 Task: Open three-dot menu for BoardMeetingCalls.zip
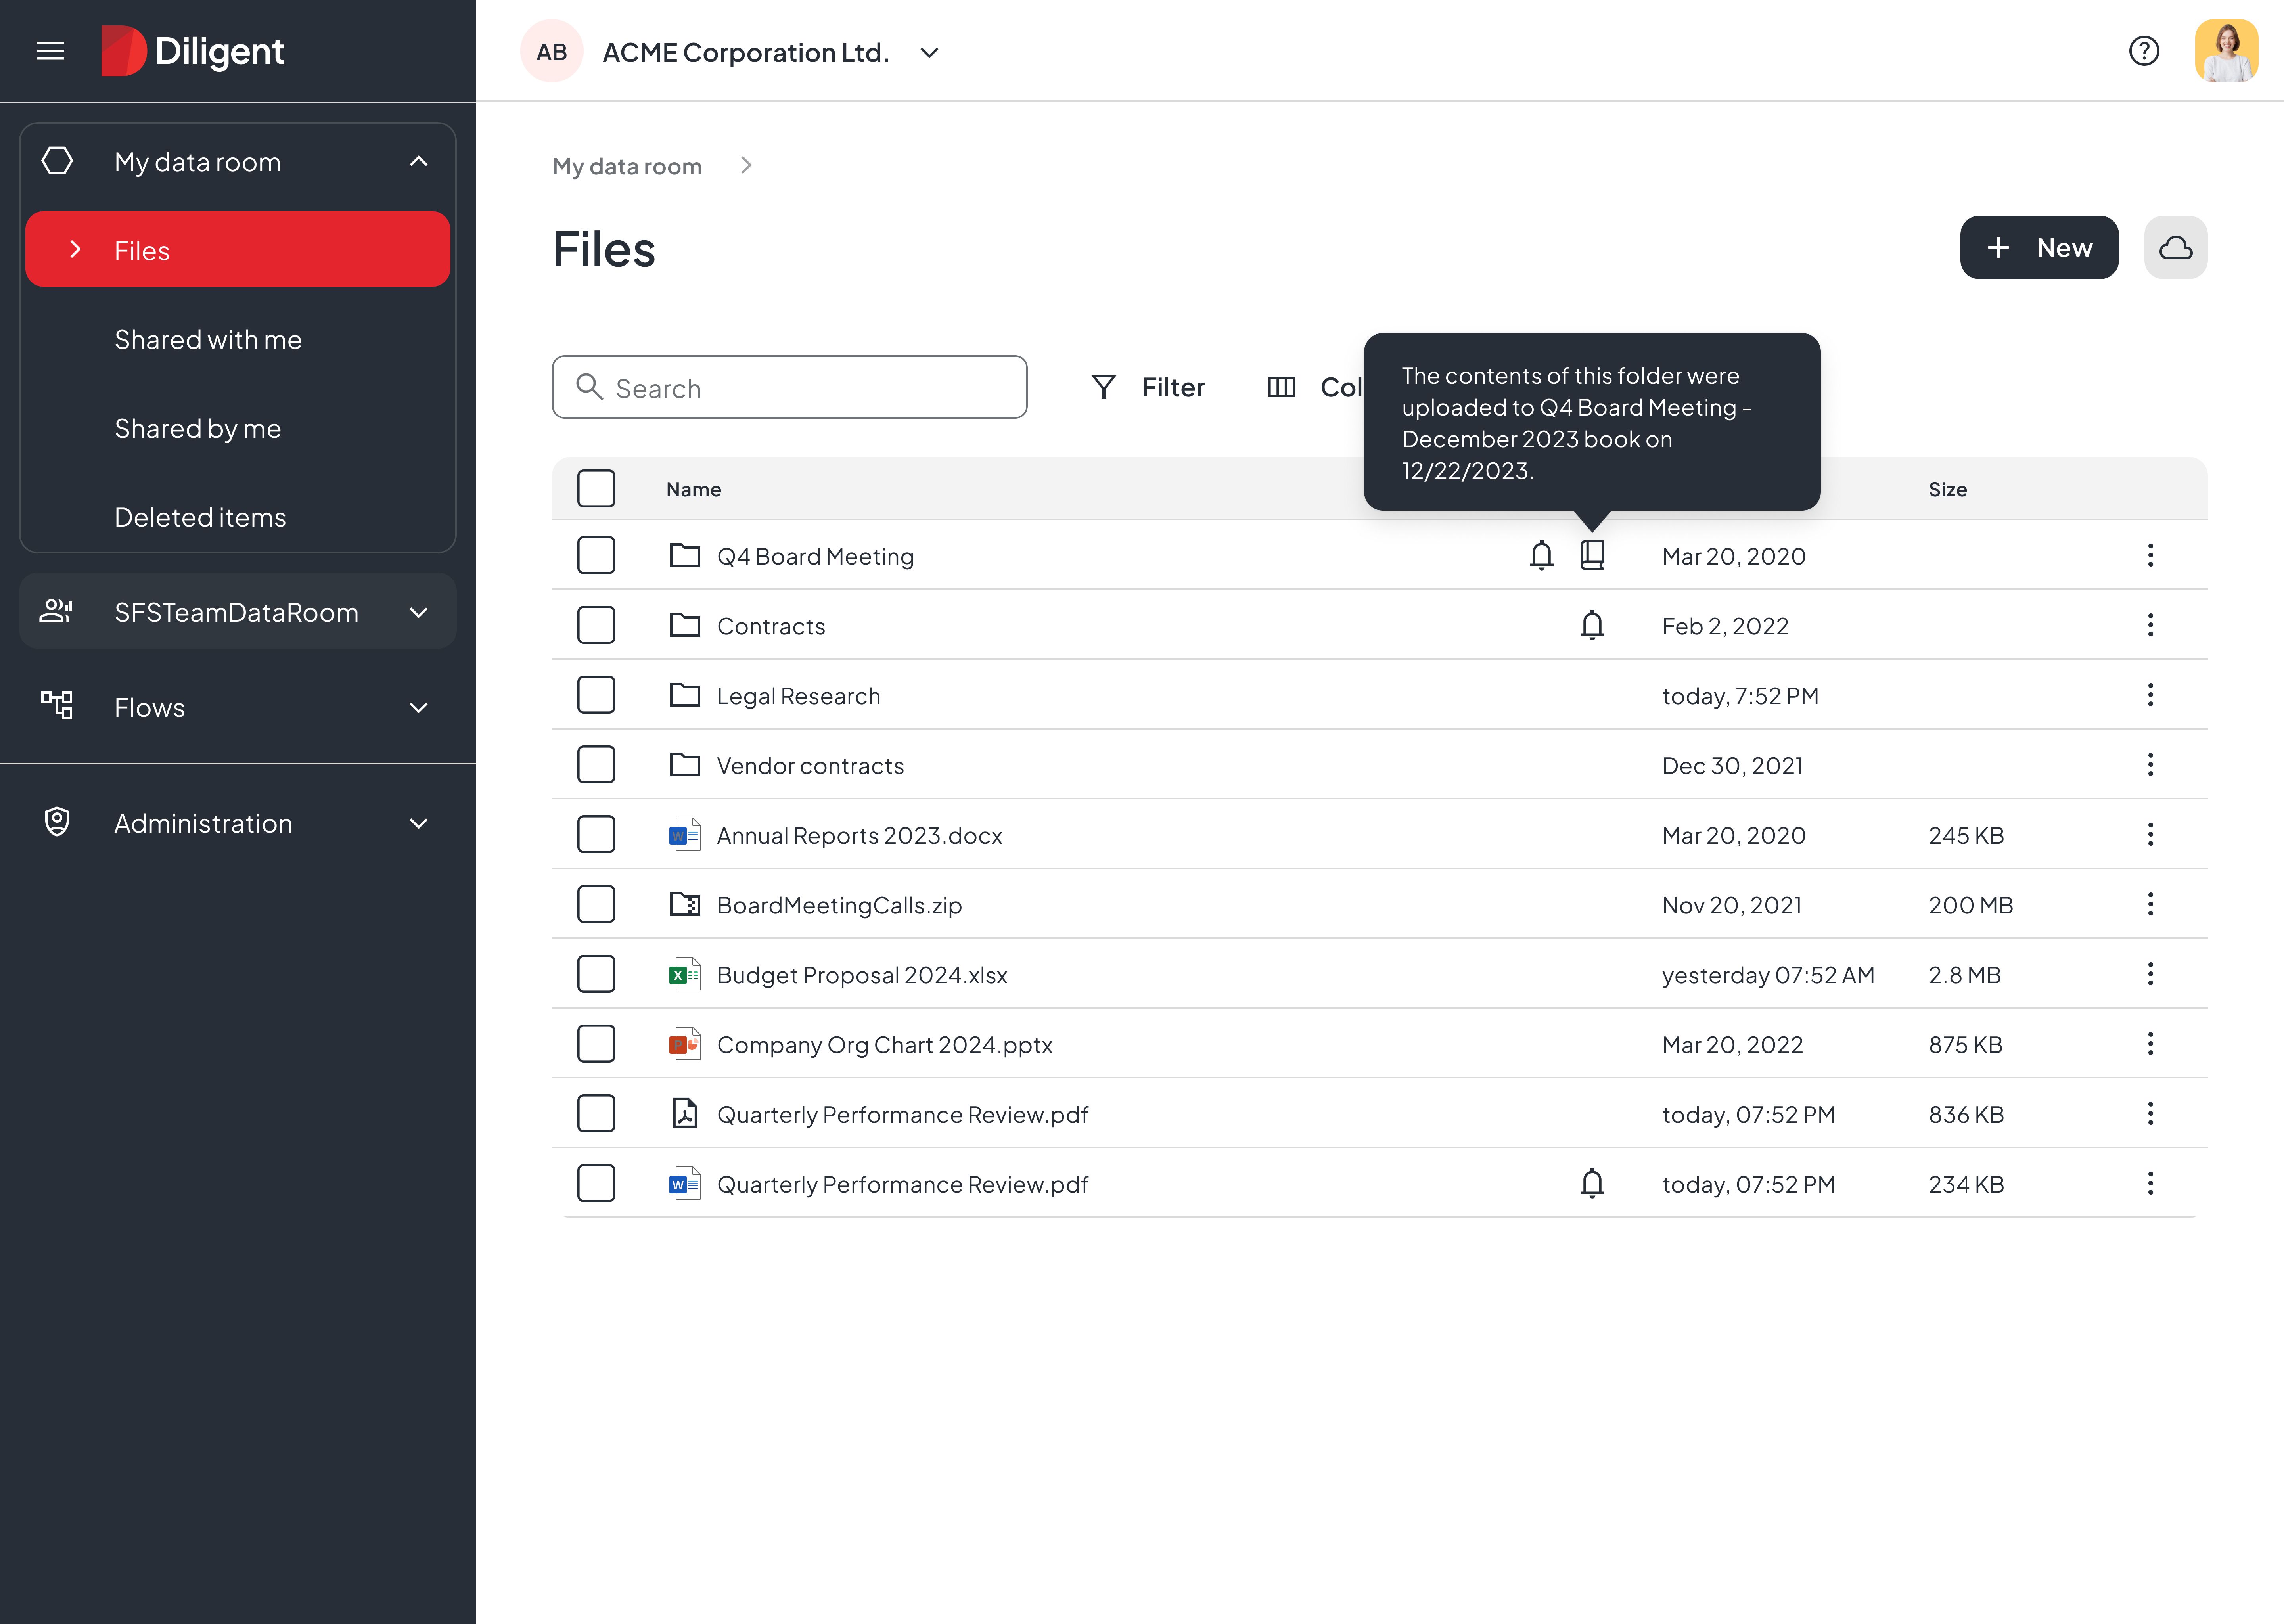click(x=2150, y=905)
